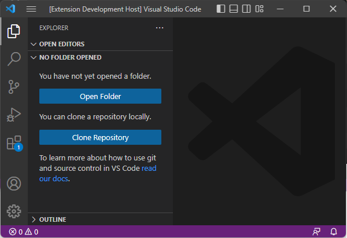Open the Search view
Viewport: 347px width, 238px height.
point(14,59)
